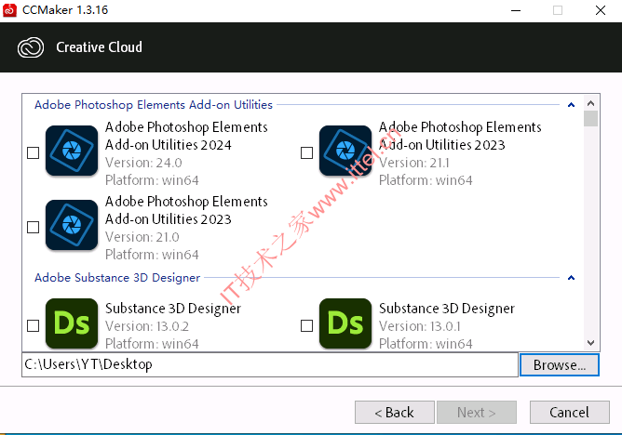Click the Browse... button
The image size is (622, 435).
[560, 365]
